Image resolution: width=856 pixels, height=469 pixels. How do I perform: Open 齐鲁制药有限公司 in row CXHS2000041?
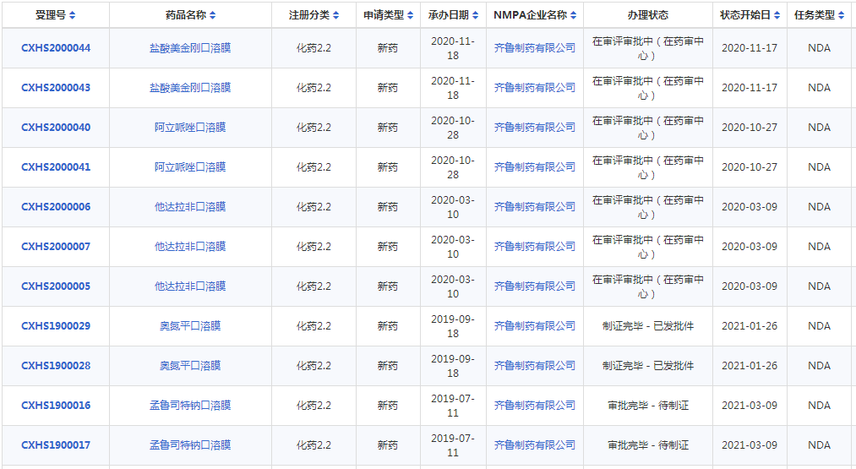coord(534,167)
